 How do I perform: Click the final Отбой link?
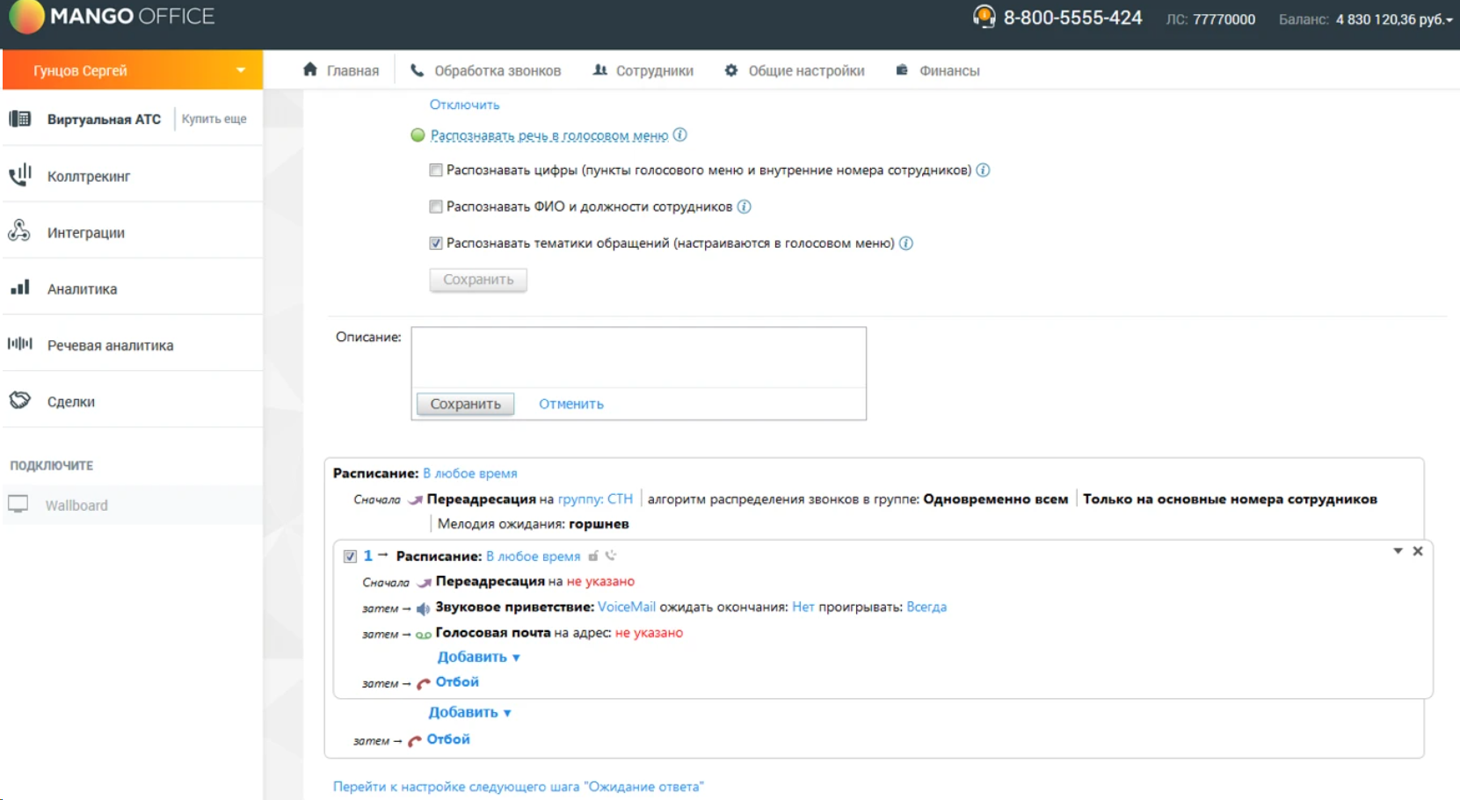pos(448,739)
